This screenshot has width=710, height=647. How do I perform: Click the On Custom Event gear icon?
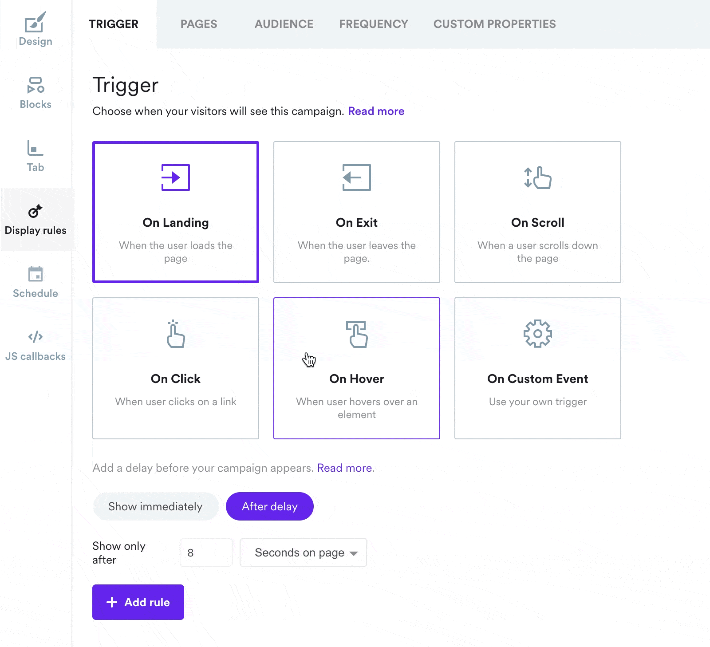[538, 334]
